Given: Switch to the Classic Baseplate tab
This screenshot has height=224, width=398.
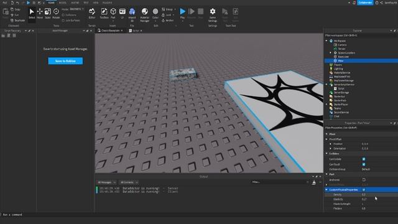Looking at the screenshot, I should point(110,30).
